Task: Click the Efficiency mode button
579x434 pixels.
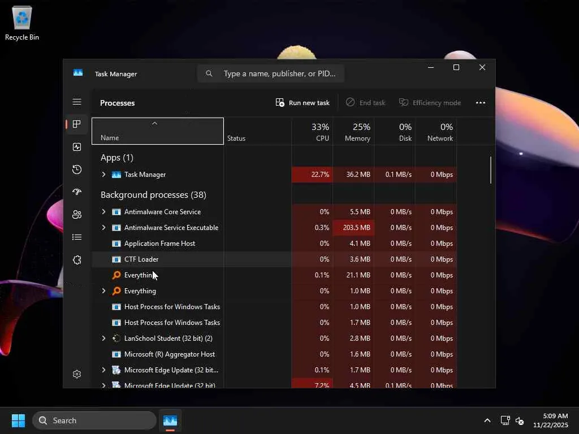Action: click(x=430, y=103)
